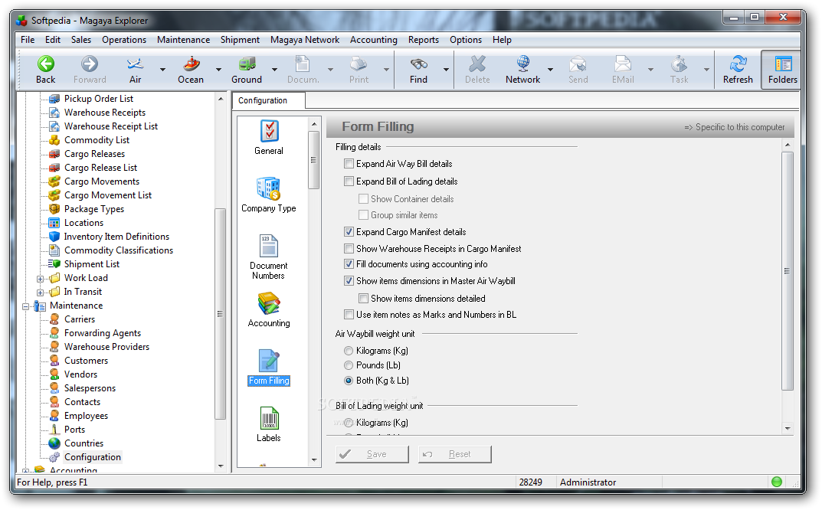
Task: Open Warehouse Receipts tree item
Action: tap(105, 112)
